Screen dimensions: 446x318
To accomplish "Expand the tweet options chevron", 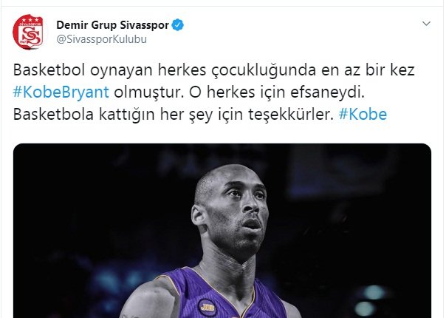I will tap(426, 24).
